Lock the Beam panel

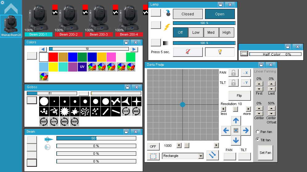point(126,132)
